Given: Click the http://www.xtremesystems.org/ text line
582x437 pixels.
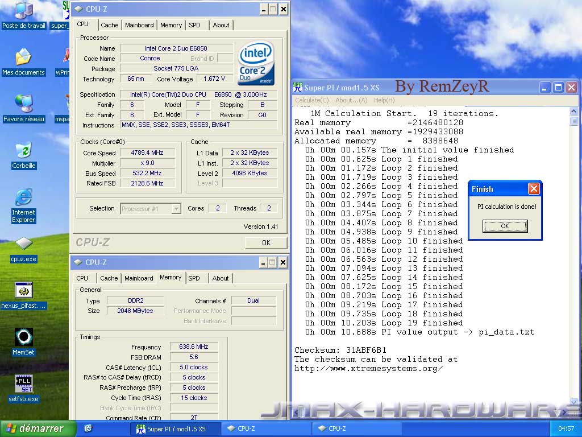Looking at the screenshot, I should pos(368,369).
